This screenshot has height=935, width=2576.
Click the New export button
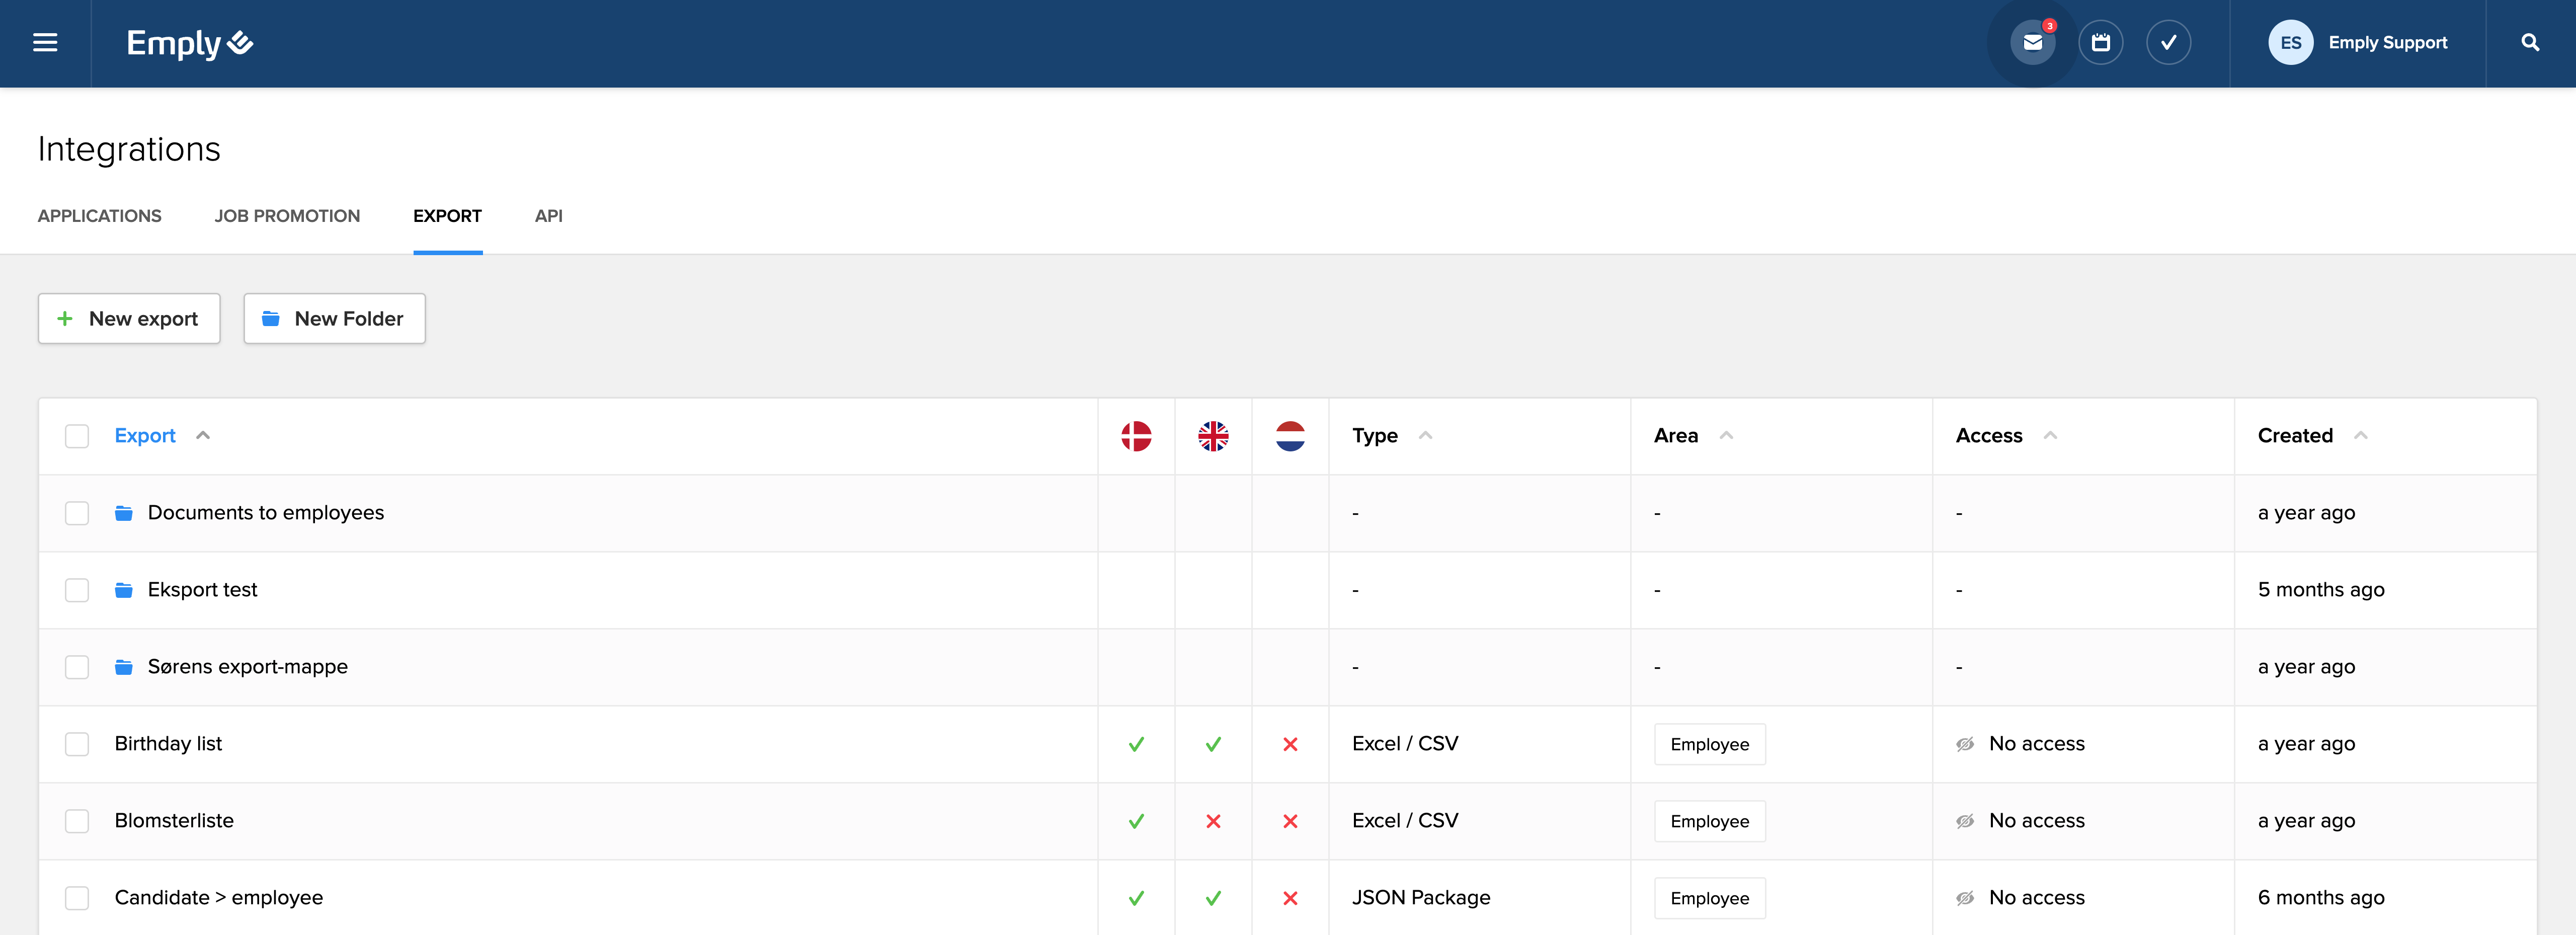coord(129,319)
